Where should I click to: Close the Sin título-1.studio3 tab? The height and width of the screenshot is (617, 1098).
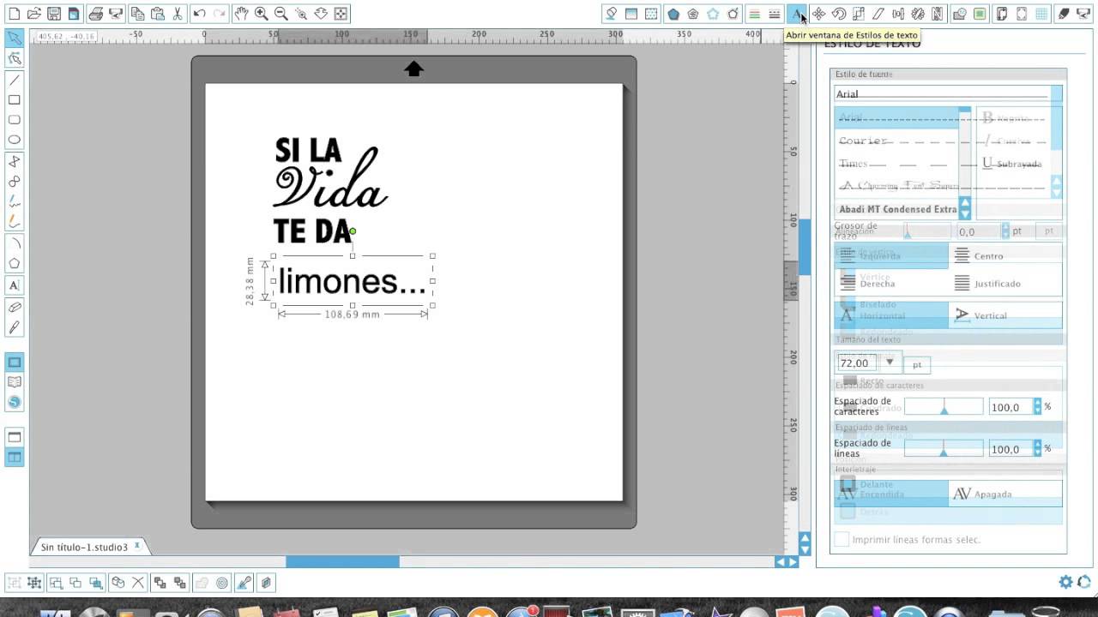pyautogui.click(x=136, y=545)
